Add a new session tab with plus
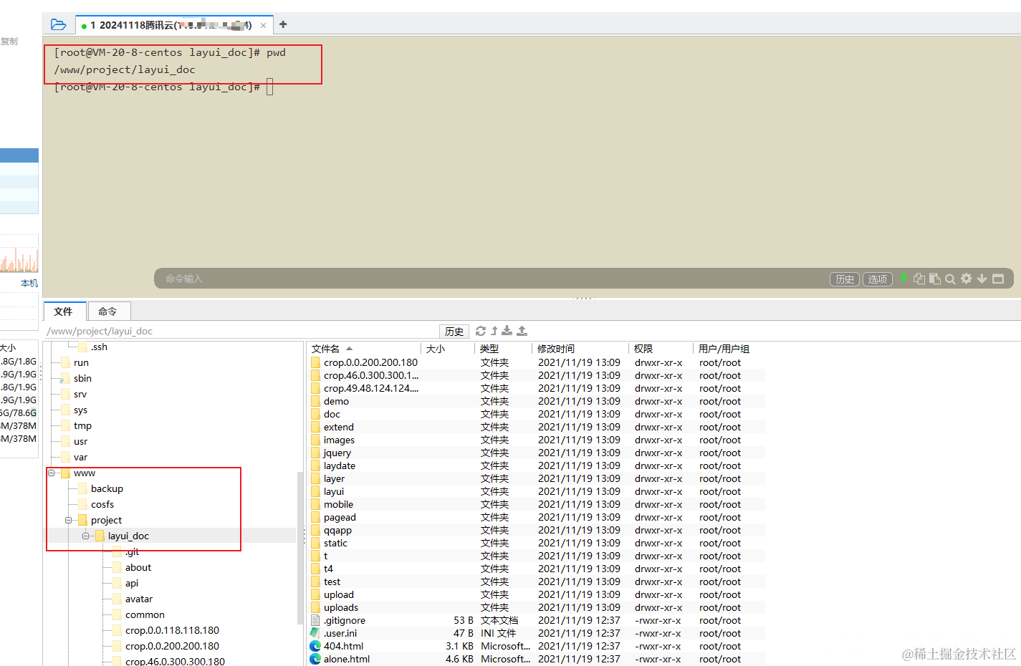The image size is (1021, 666). 283,24
